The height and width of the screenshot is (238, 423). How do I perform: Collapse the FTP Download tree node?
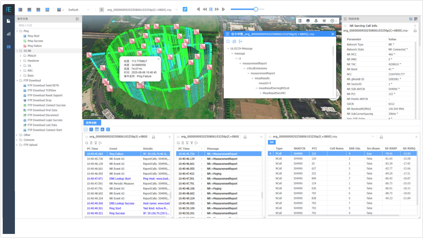17,81
